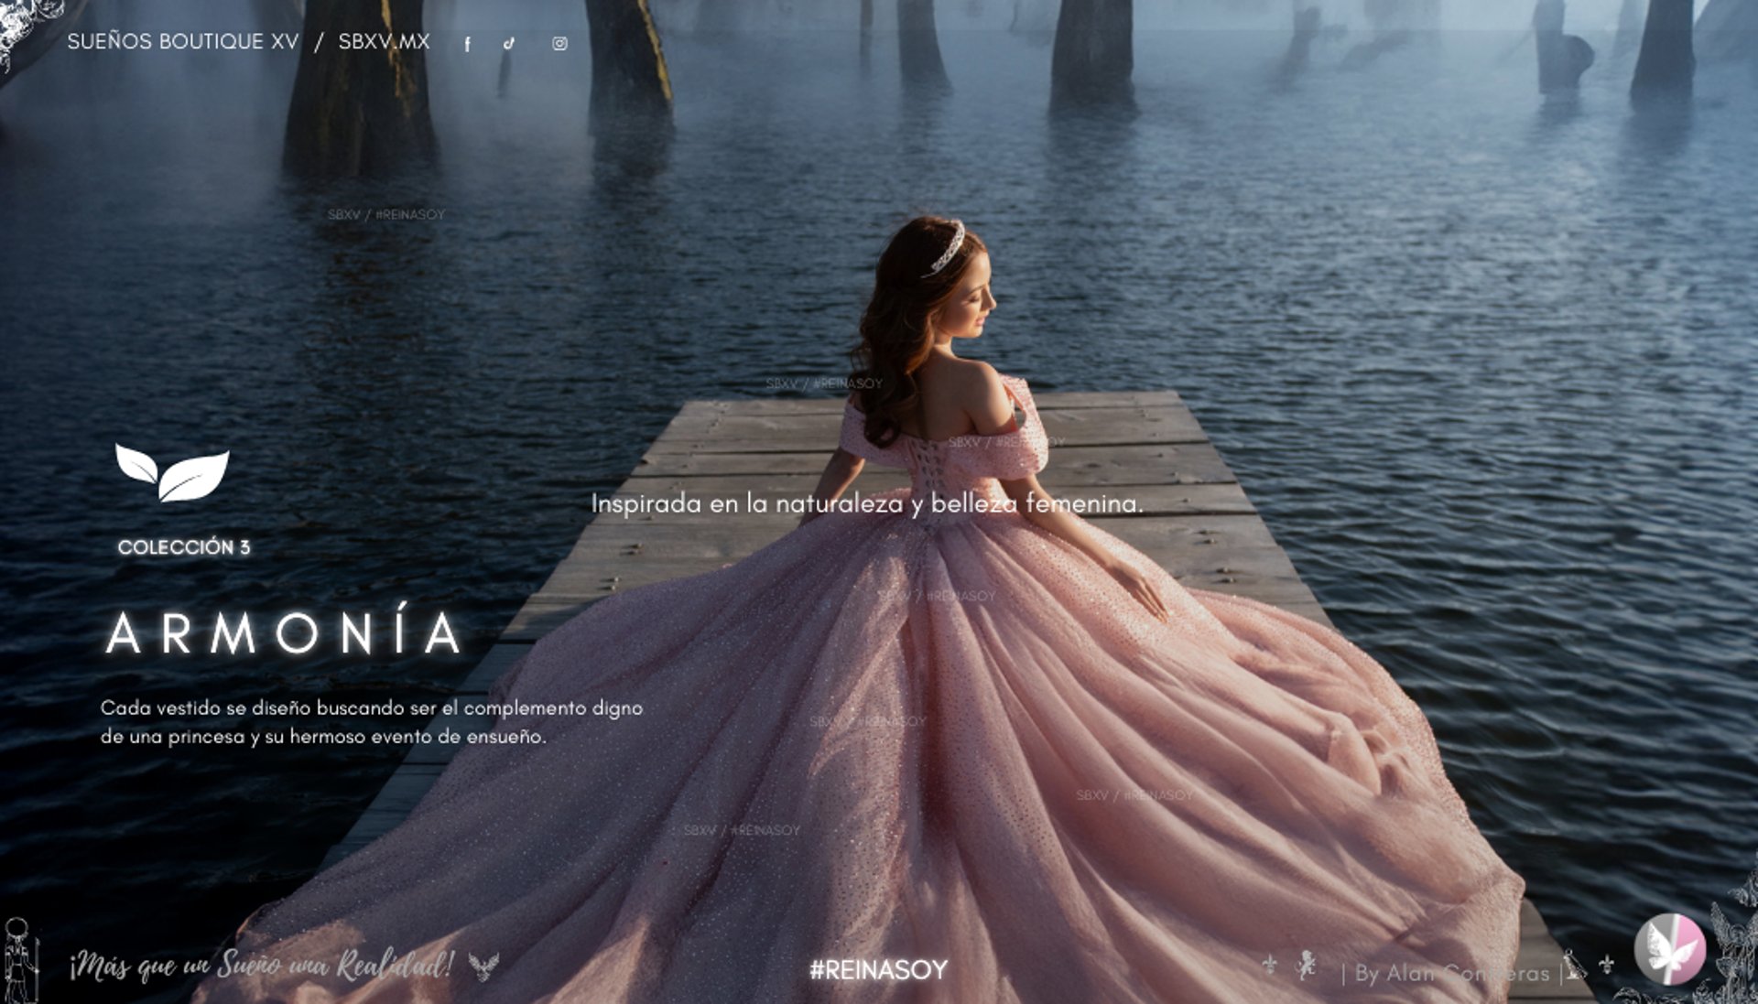Viewport: 1758px width, 1004px height.
Task: Click the fleur-de-lis left of the lion emblem
Action: tap(1269, 965)
